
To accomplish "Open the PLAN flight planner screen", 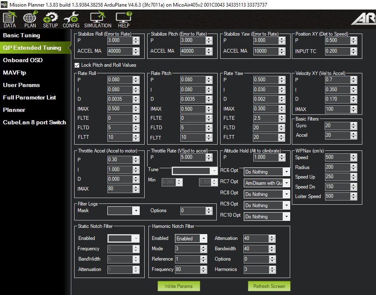I will (x=30, y=20).
